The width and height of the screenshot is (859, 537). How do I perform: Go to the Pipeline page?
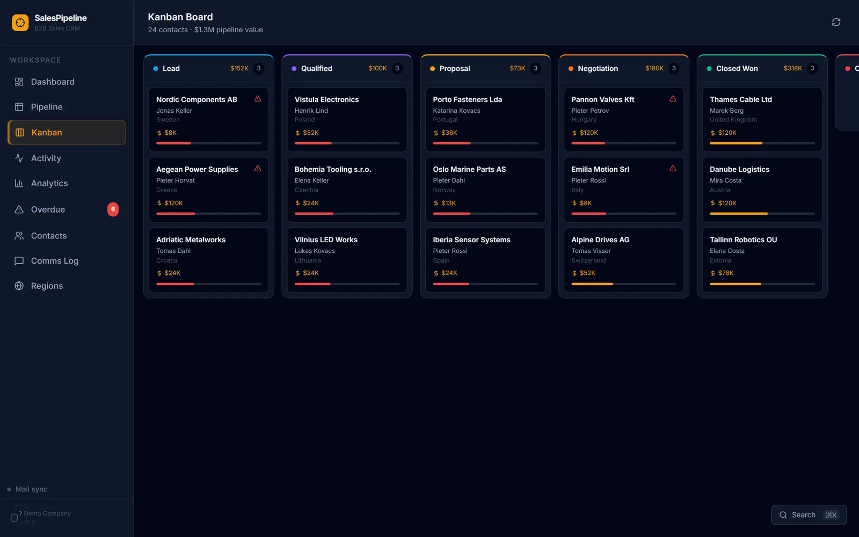pos(67,107)
